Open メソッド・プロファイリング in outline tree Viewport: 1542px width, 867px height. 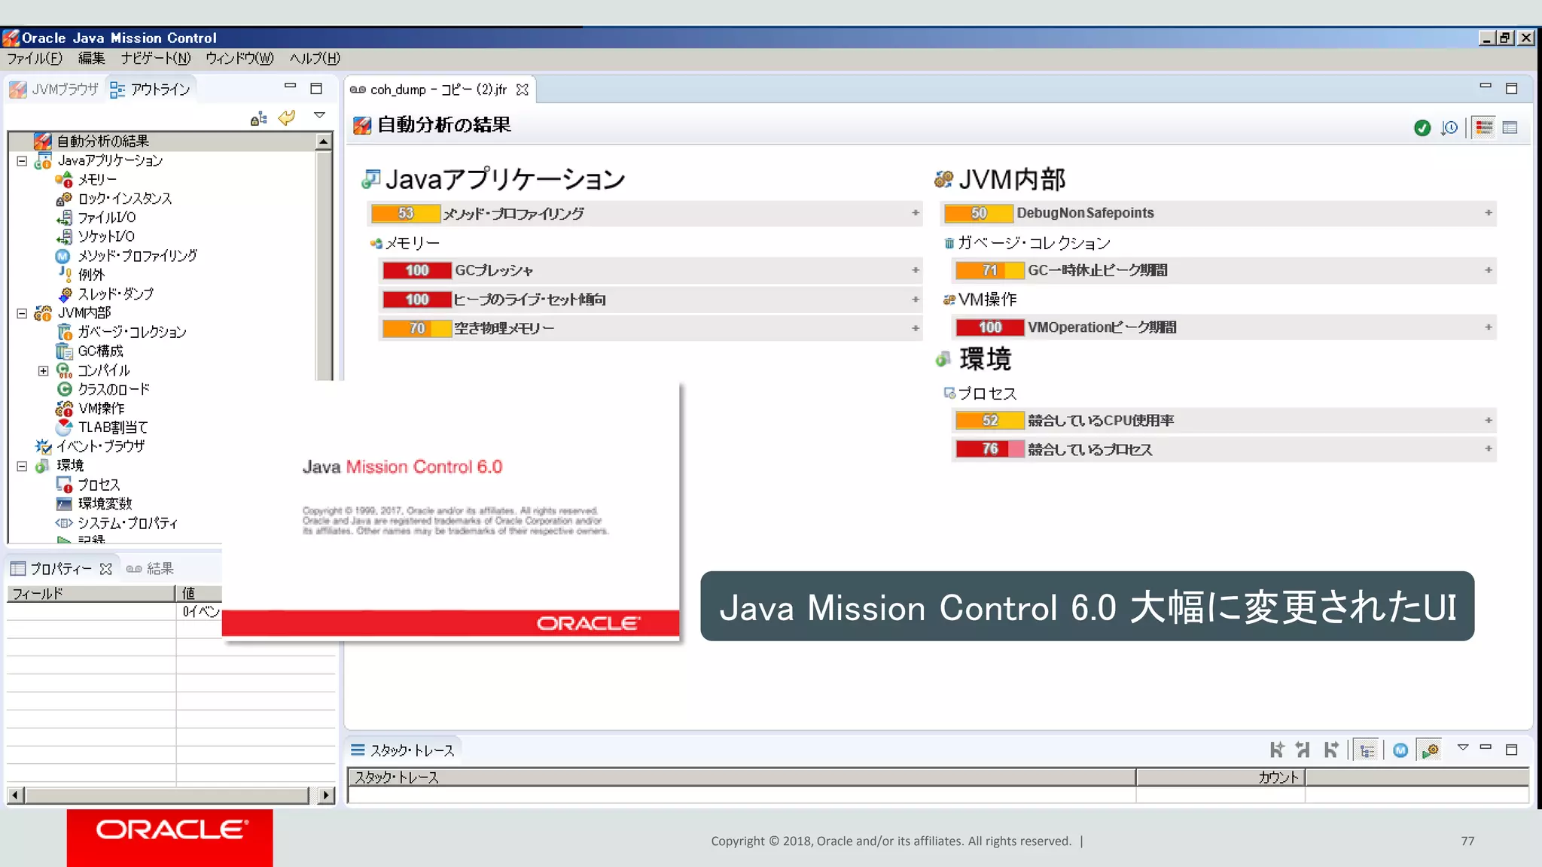tap(137, 256)
